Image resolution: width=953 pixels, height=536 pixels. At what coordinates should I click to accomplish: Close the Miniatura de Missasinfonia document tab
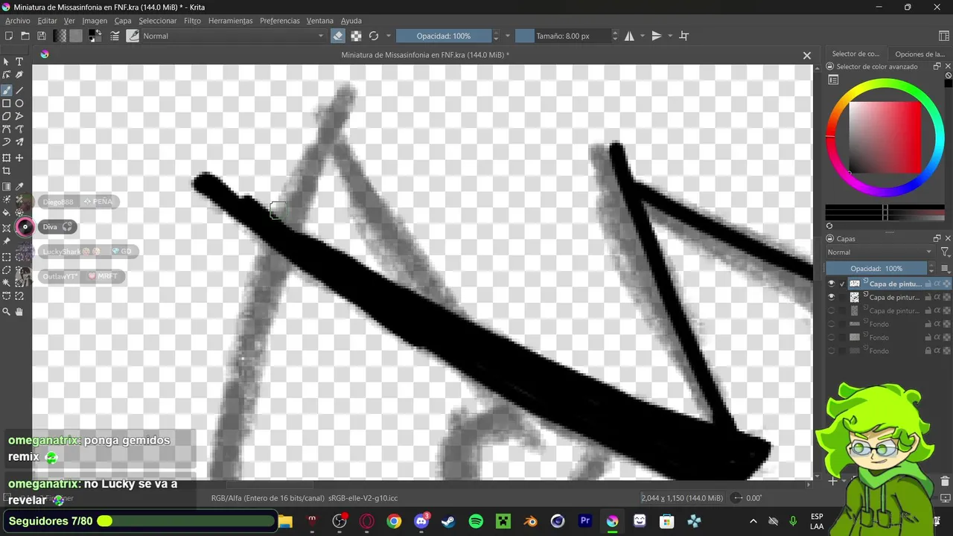click(x=806, y=55)
